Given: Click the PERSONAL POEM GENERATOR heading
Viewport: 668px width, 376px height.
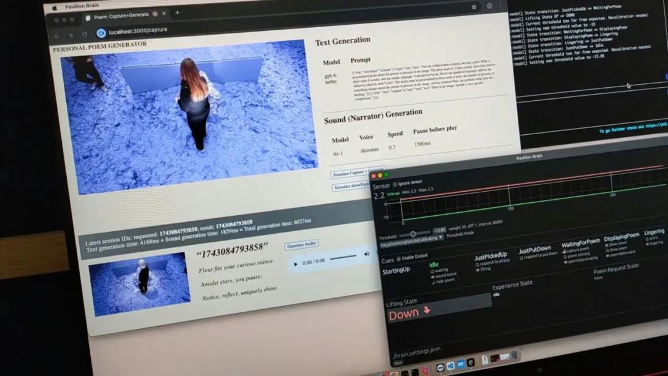Looking at the screenshot, I should [100, 46].
